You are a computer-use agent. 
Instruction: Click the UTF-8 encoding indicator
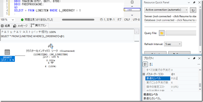(x=136, y=20)
